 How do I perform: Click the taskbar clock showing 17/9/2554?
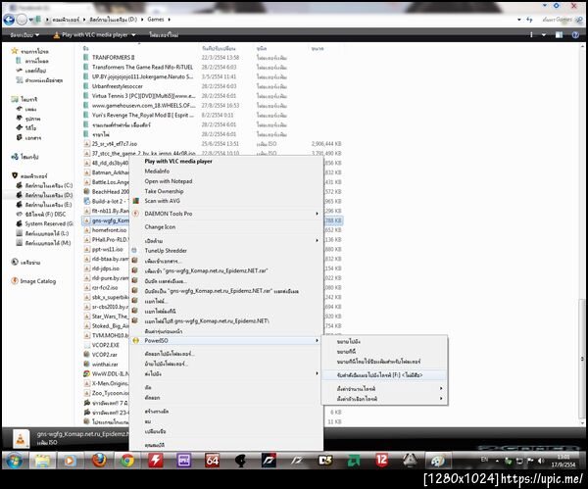[563, 461]
